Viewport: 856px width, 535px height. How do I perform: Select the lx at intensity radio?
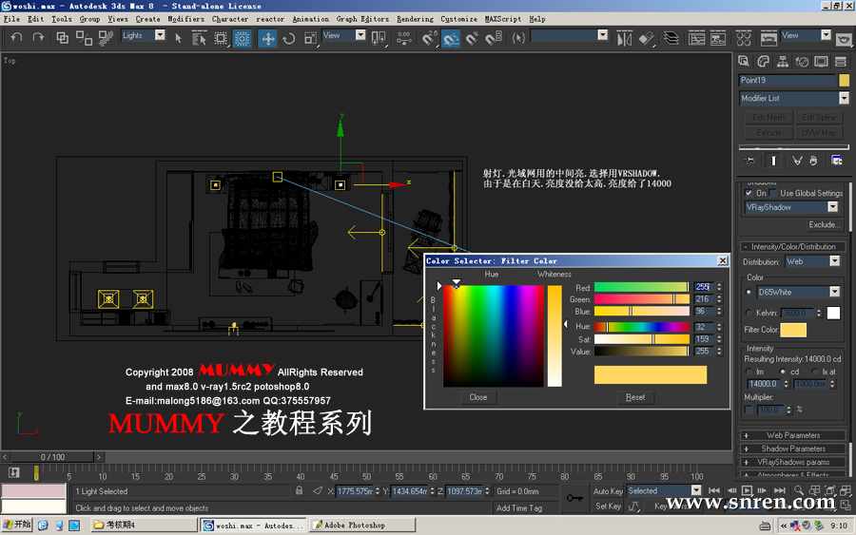point(816,372)
